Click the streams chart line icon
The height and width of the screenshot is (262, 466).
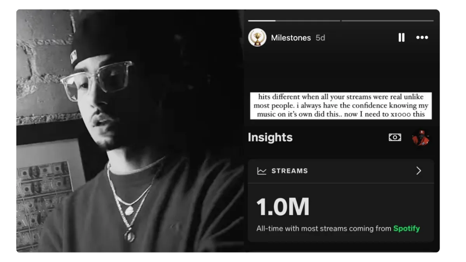[262, 171]
